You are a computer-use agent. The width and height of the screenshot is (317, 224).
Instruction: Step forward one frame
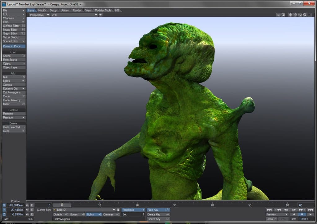(294, 210)
